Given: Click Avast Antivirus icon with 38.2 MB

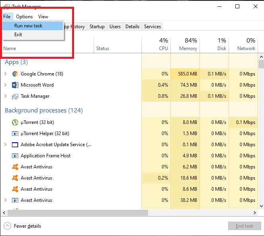Looking at the screenshot, I should tap(15, 200).
